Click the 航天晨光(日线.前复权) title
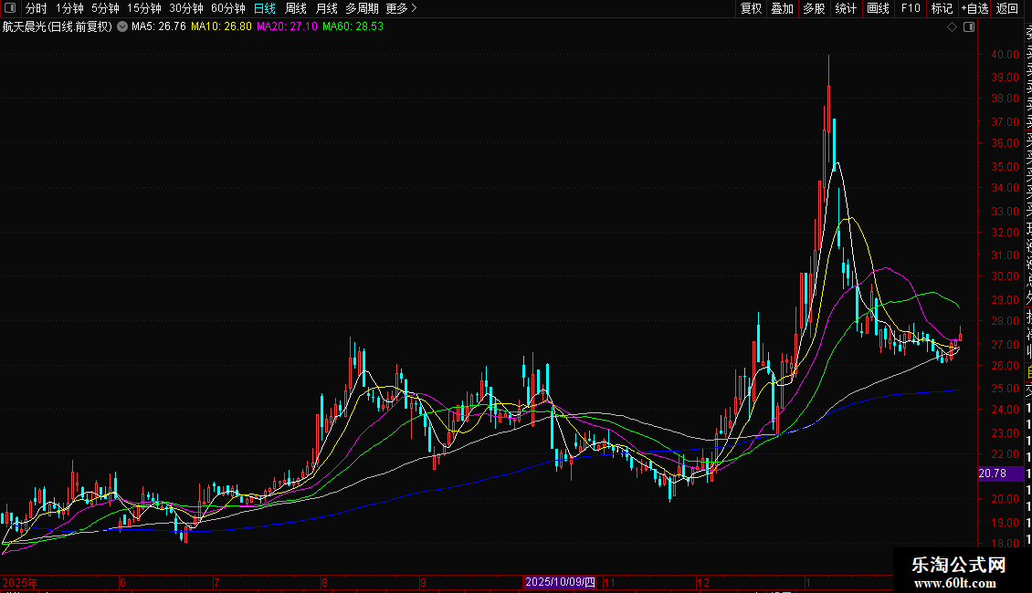This screenshot has width=1032, height=593. click(58, 27)
